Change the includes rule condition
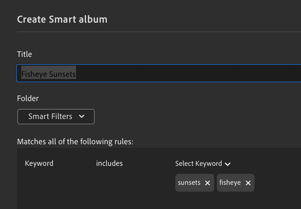Screen dimensions: 301x209 109,163
